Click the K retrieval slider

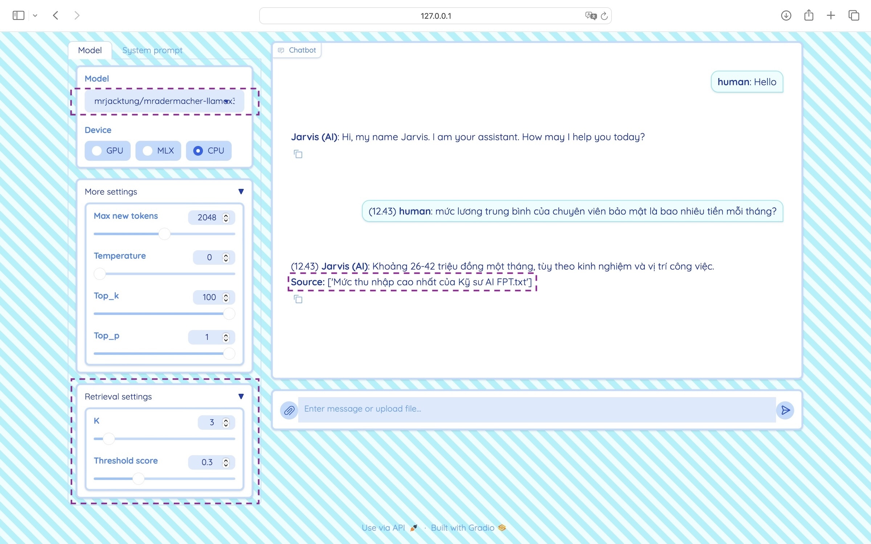164,439
